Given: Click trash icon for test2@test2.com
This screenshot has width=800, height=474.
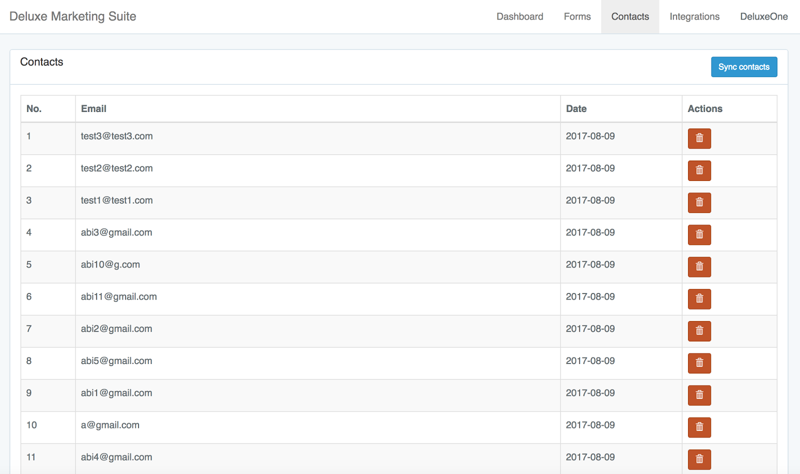Looking at the screenshot, I should [x=699, y=170].
